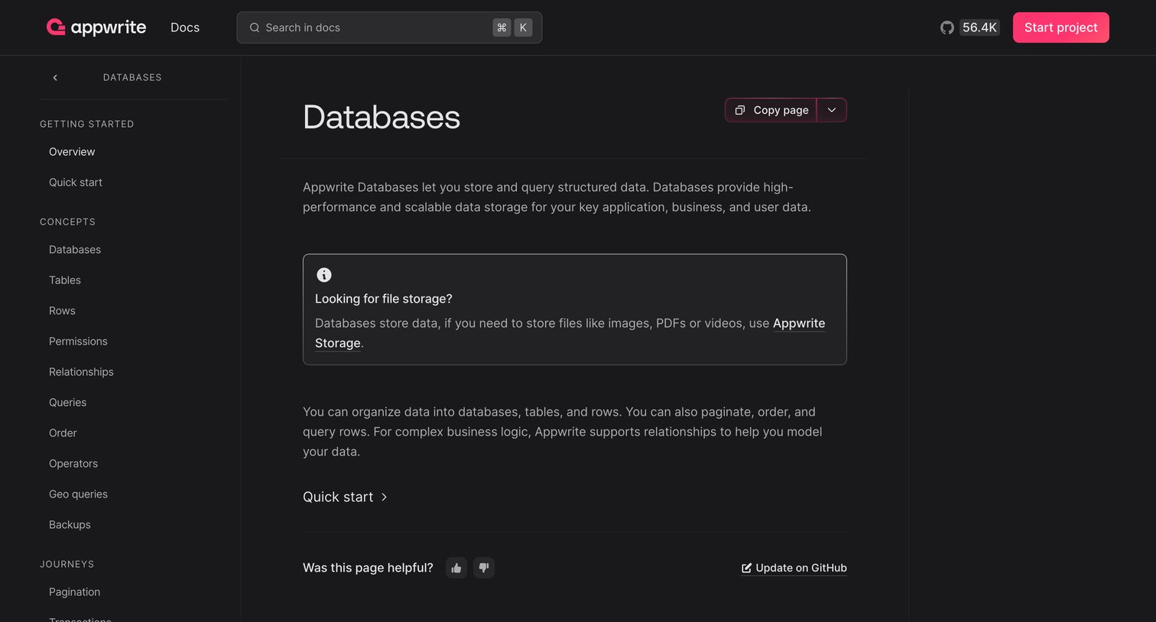
Task: Go to Databases concept page
Action: pos(75,249)
